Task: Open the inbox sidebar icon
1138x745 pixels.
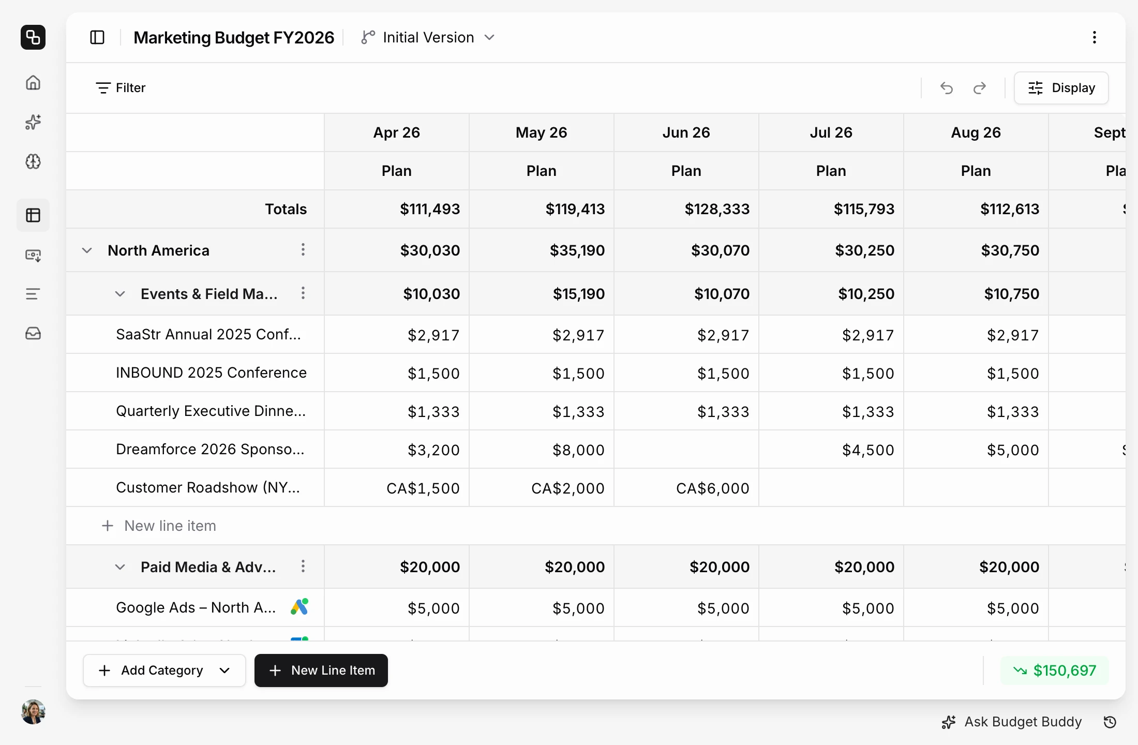Action: coord(33,334)
